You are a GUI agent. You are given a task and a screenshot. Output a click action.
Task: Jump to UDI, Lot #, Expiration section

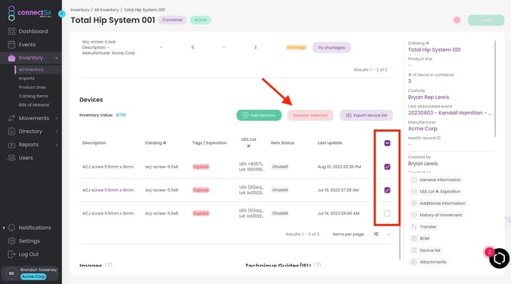coord(436,192)
